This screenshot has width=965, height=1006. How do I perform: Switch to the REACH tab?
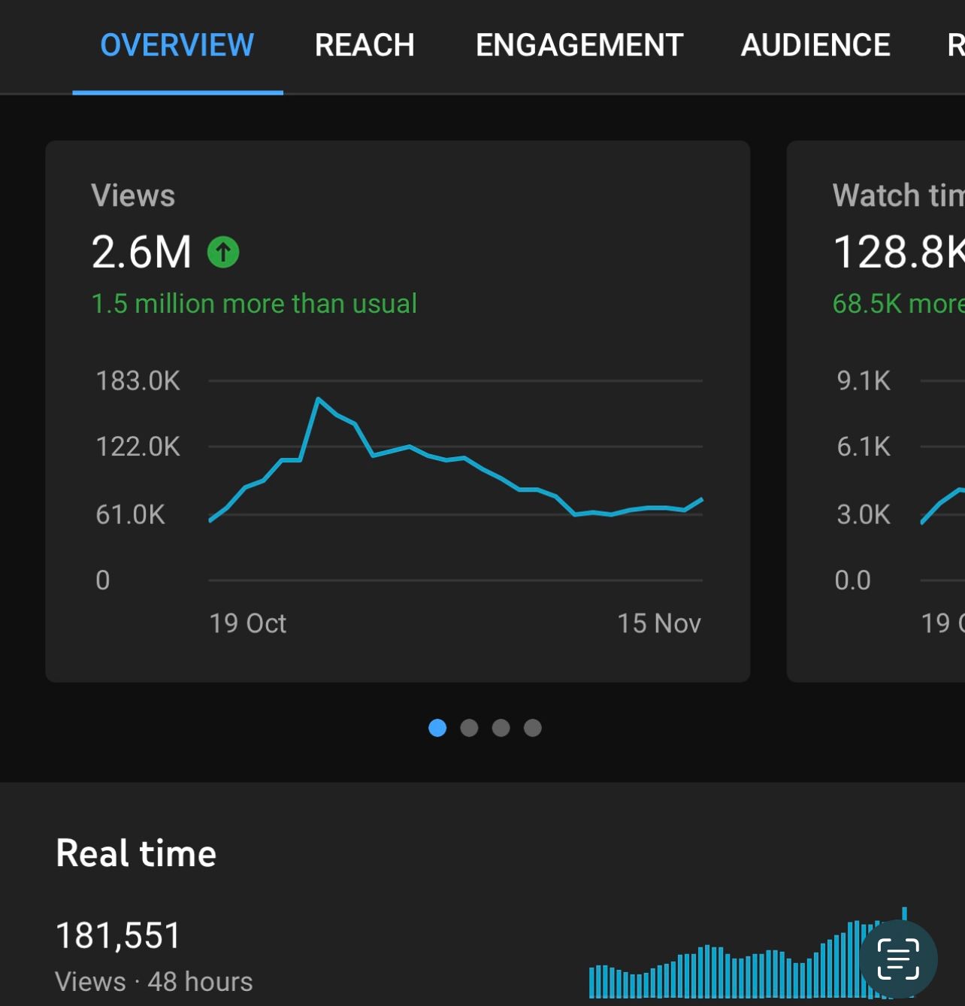365,45
